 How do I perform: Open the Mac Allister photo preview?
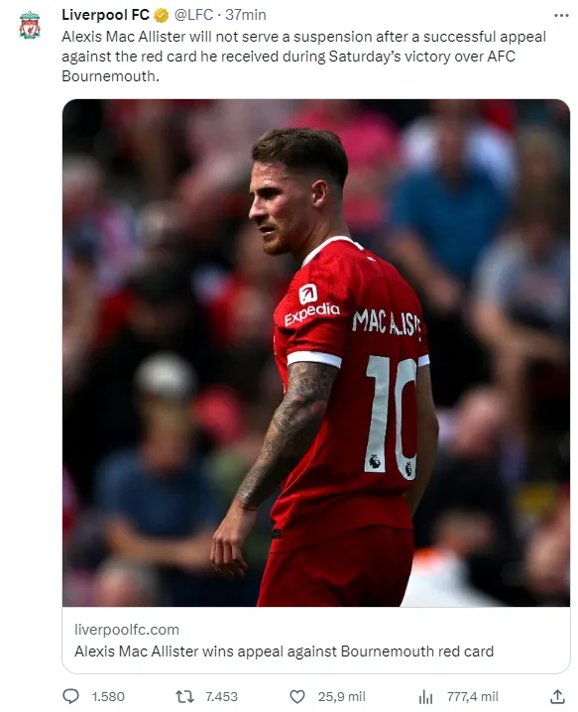point(316,353)
